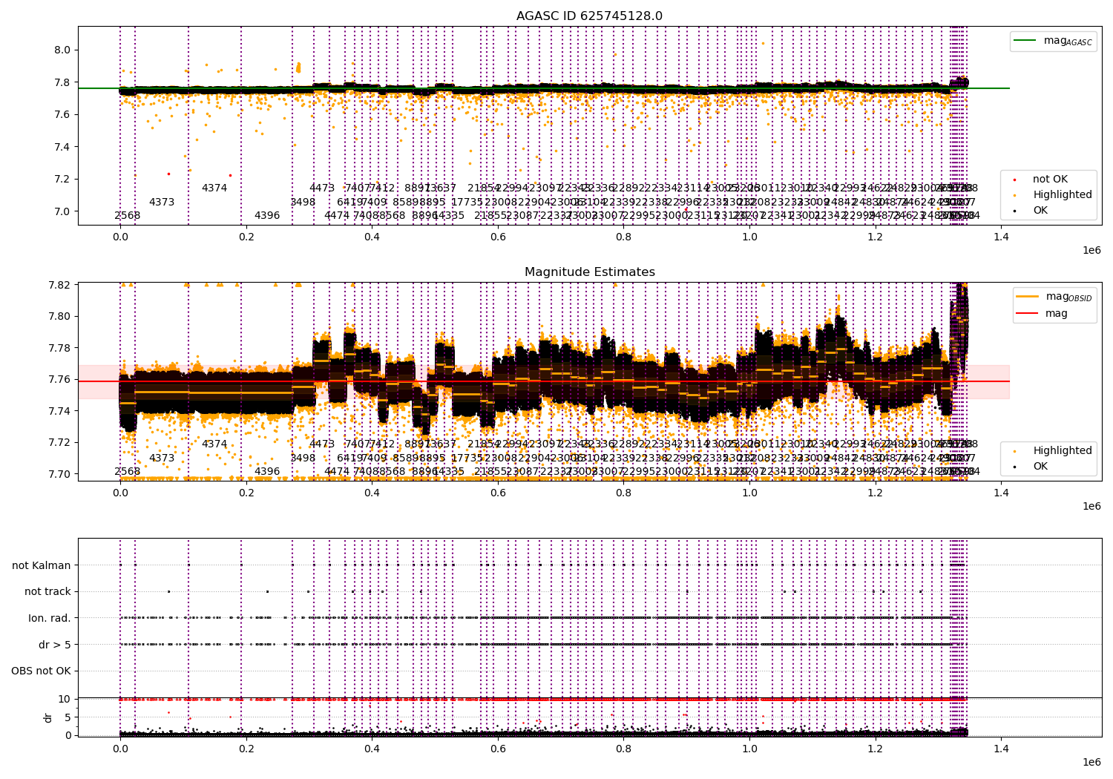Screen dimensions: 1113x779
Task: Click y-tick '7.70' on middle plot
Action: 59,474
